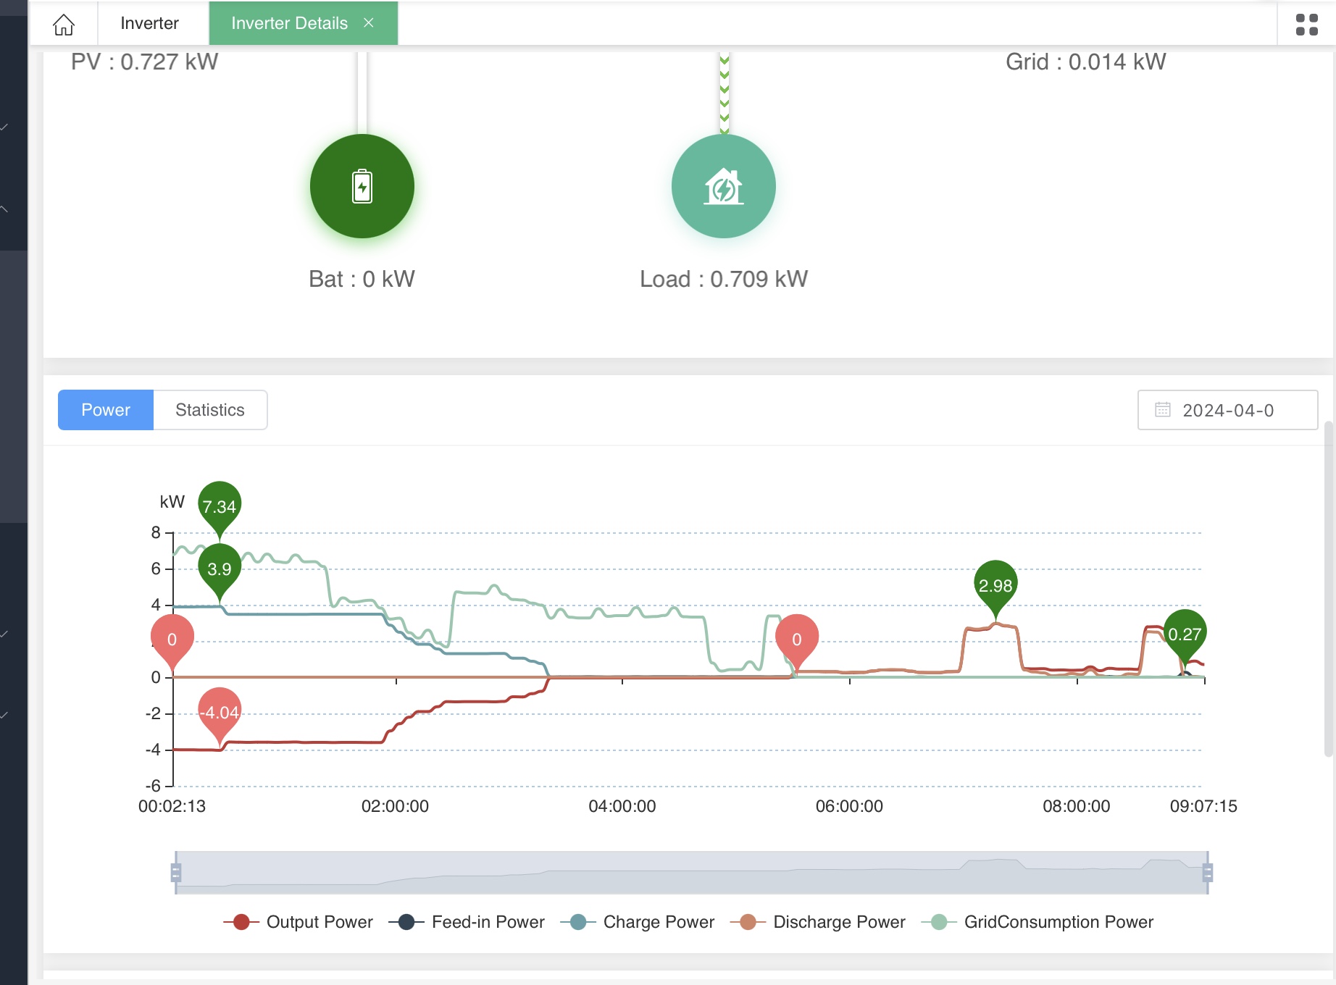Click the 7.34 peak marker pin

coord(220,506)
